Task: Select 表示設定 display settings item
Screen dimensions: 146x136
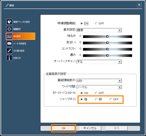Action: [20, 36]
